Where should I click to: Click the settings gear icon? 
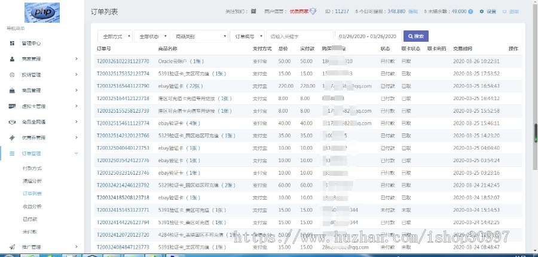click(x=482, y=12)
